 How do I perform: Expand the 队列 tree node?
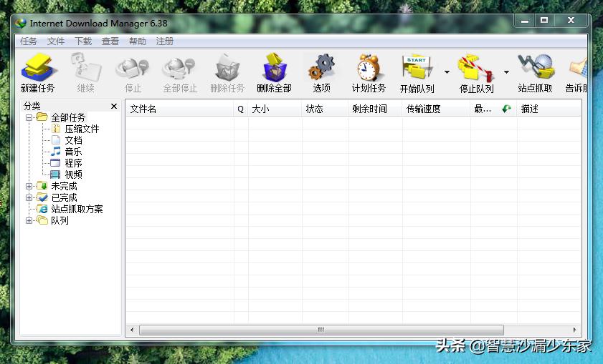click(29, 220)
